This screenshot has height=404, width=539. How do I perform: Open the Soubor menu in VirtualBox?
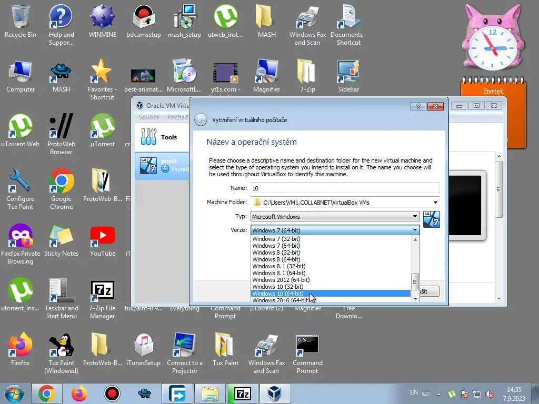point(148,117)
